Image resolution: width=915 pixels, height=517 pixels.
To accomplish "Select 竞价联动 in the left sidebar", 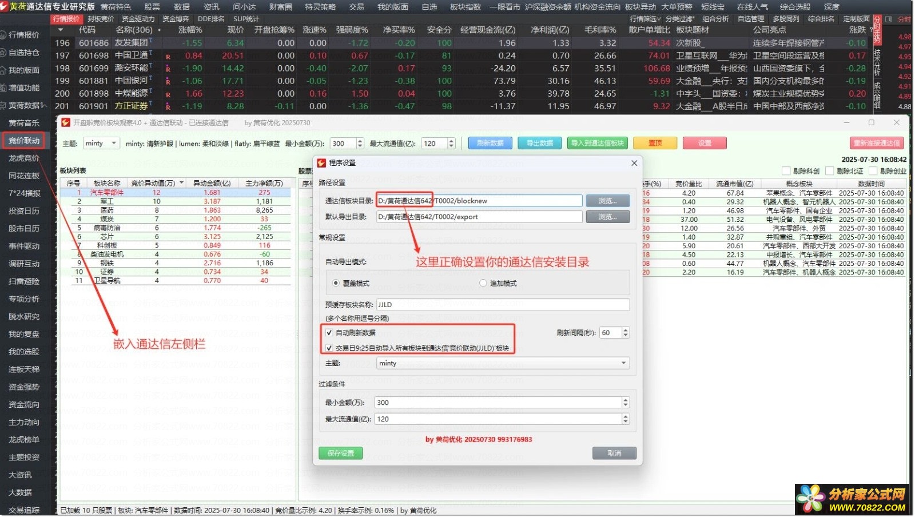I will pos(23,141).
